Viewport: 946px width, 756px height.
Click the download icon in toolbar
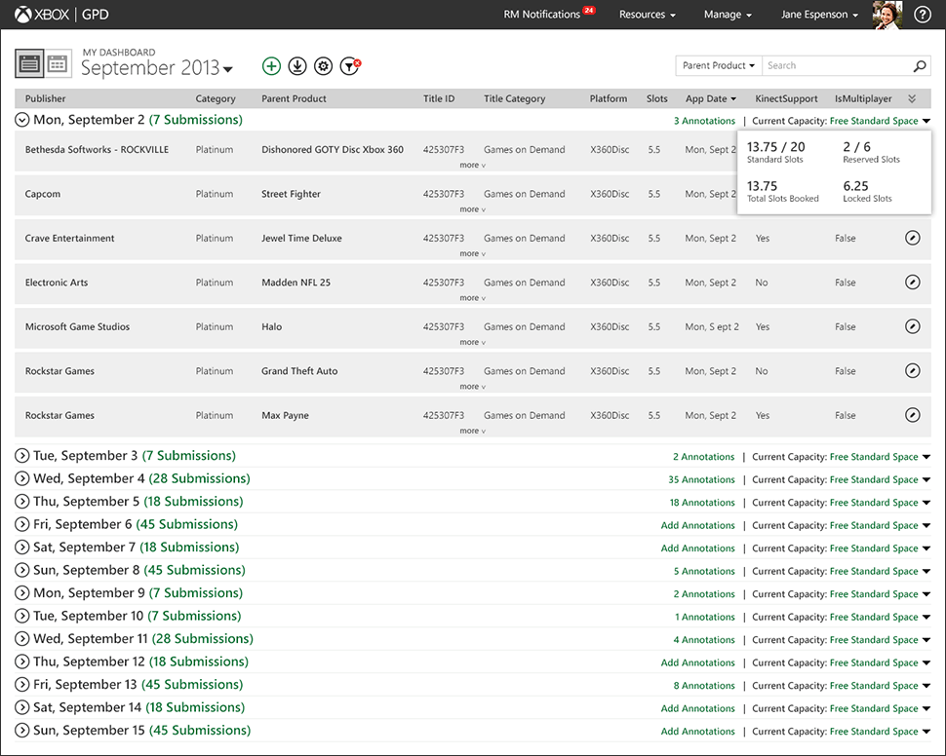coord(297,65)
